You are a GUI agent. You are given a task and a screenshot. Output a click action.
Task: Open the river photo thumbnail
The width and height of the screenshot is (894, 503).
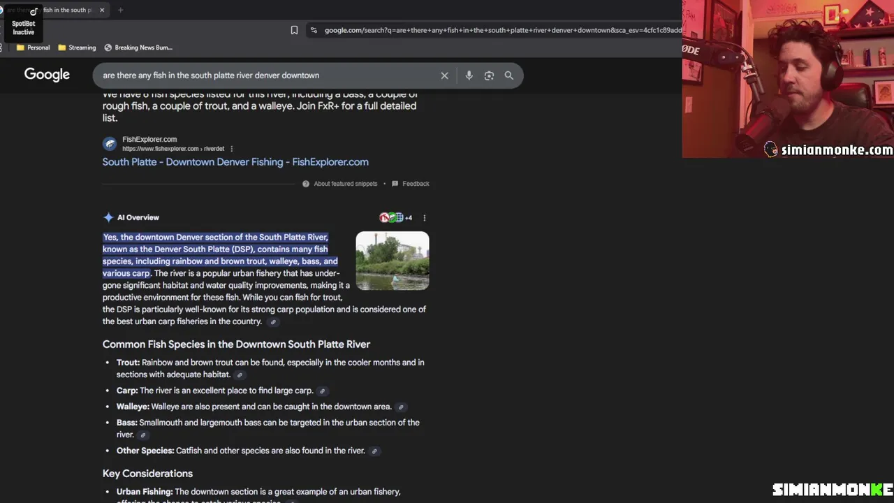tap(393, 261)
